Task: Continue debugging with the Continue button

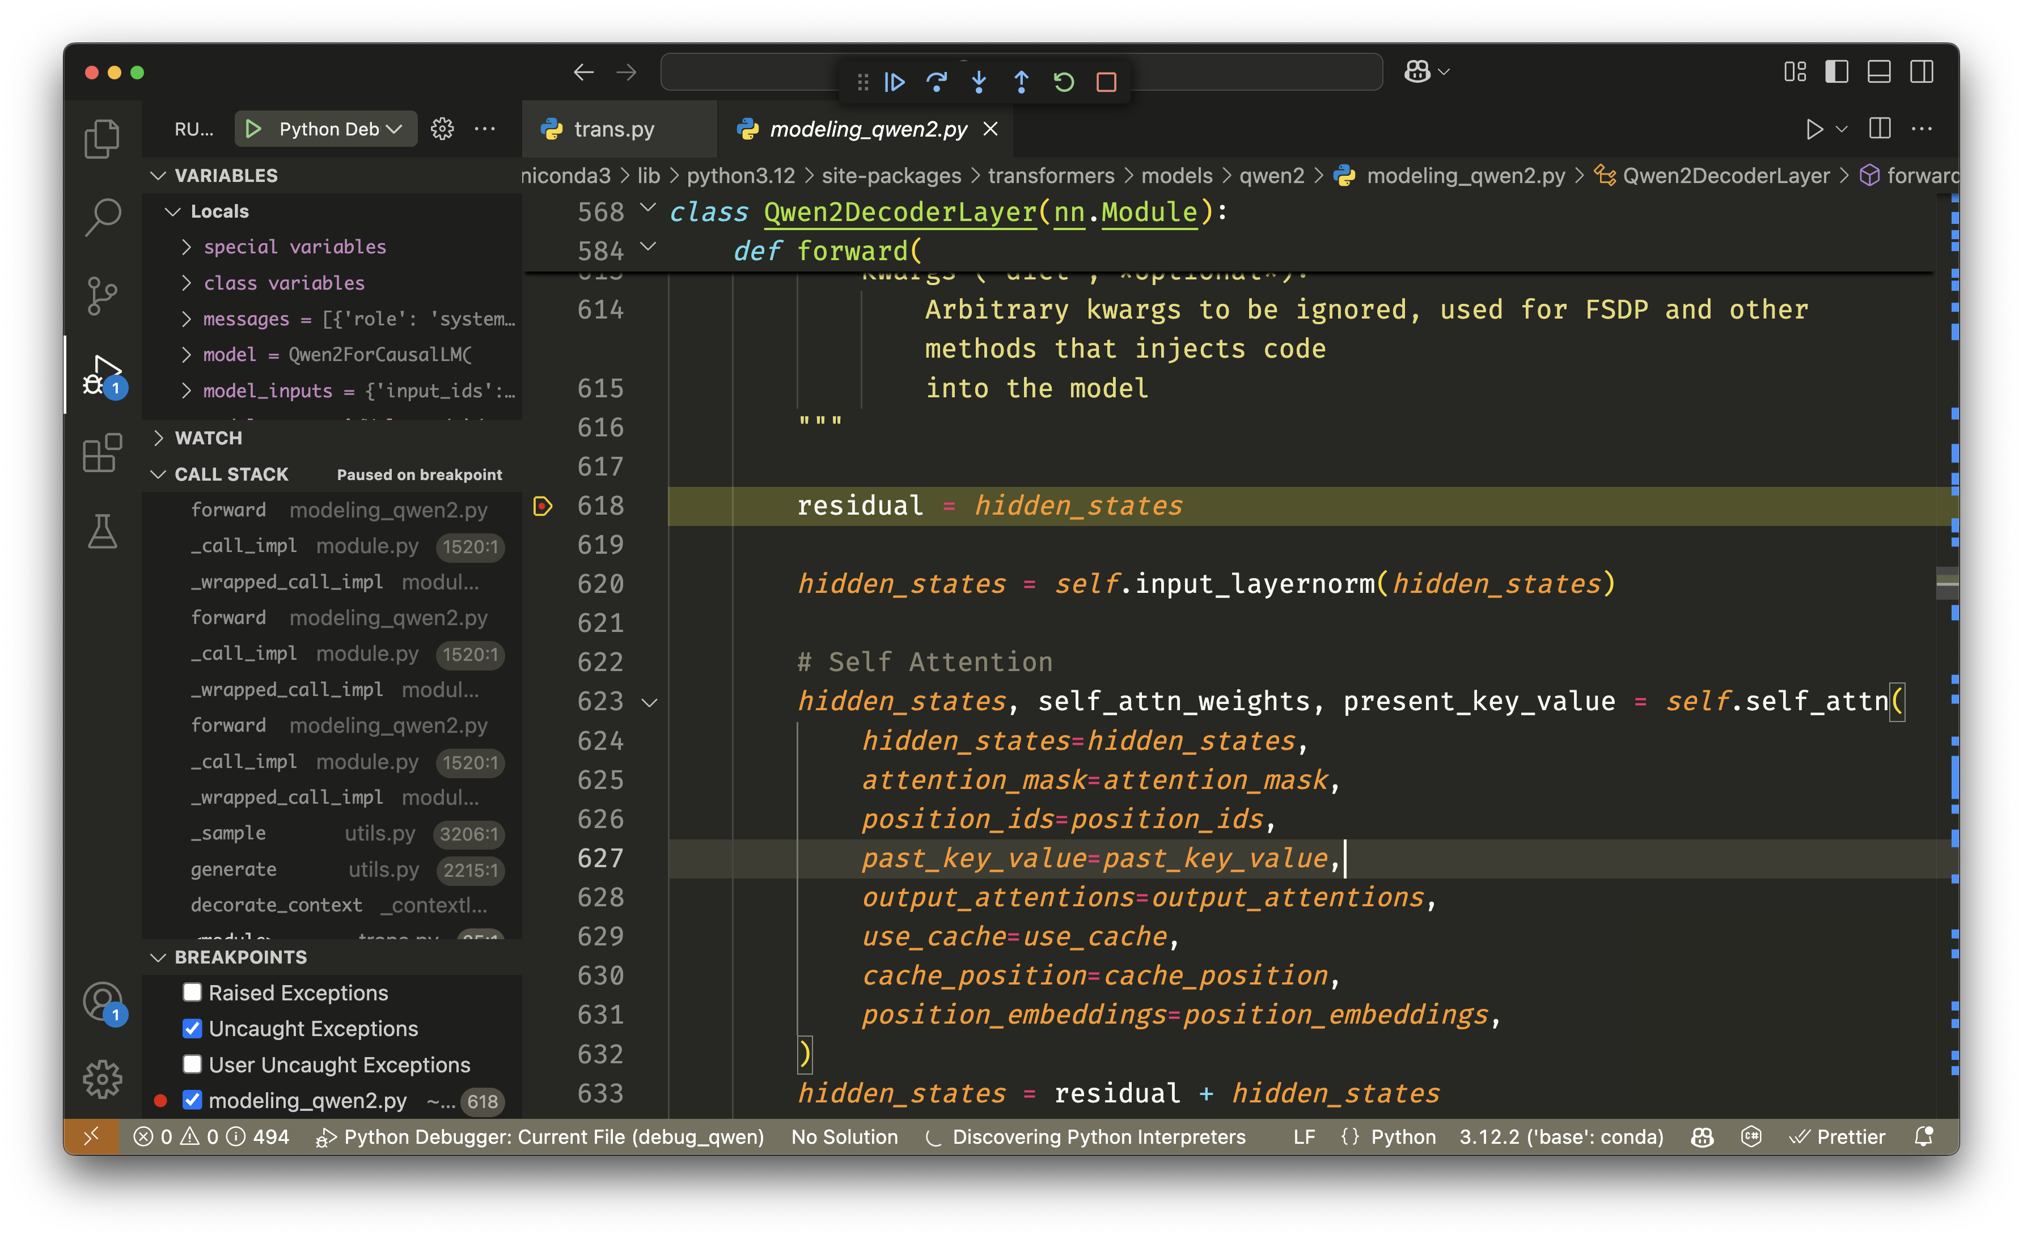Action: (x=895, y=82)
